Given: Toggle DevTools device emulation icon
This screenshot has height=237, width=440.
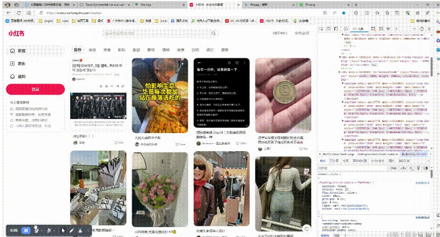Looking at the screenshot, I should point(329,29).
